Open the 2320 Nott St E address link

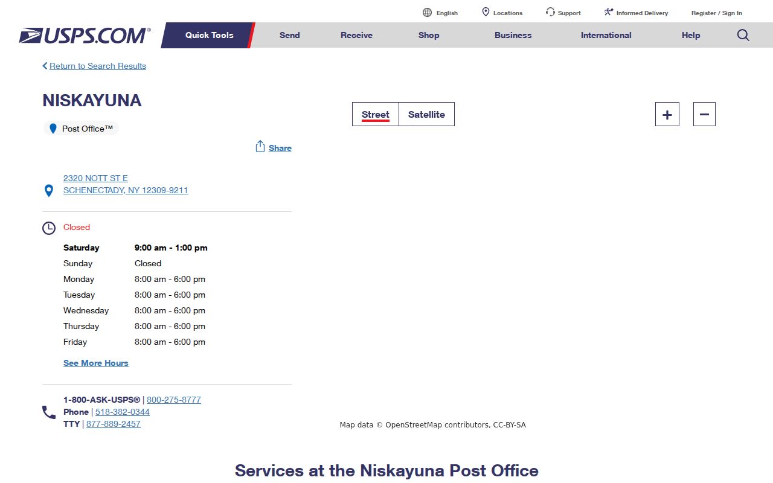click(126, 184)
